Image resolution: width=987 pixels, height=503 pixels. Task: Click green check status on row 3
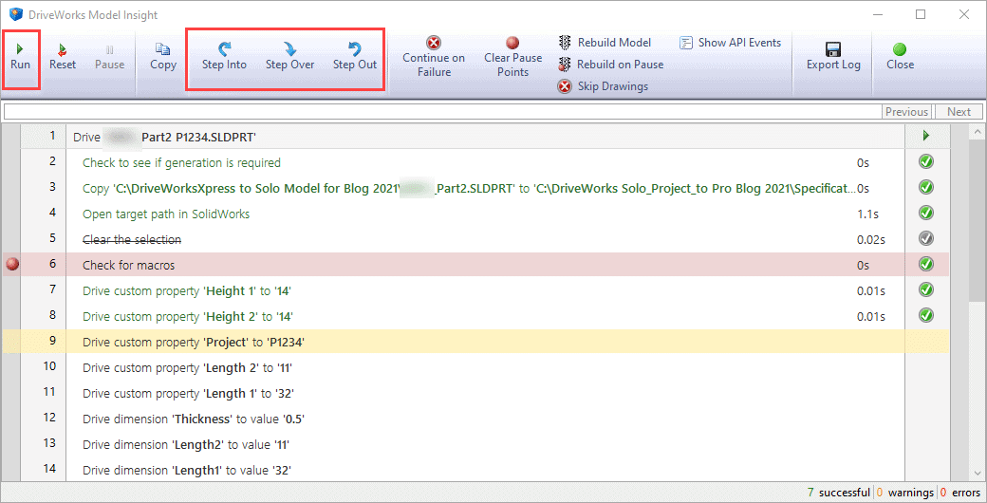pos(926,187)
